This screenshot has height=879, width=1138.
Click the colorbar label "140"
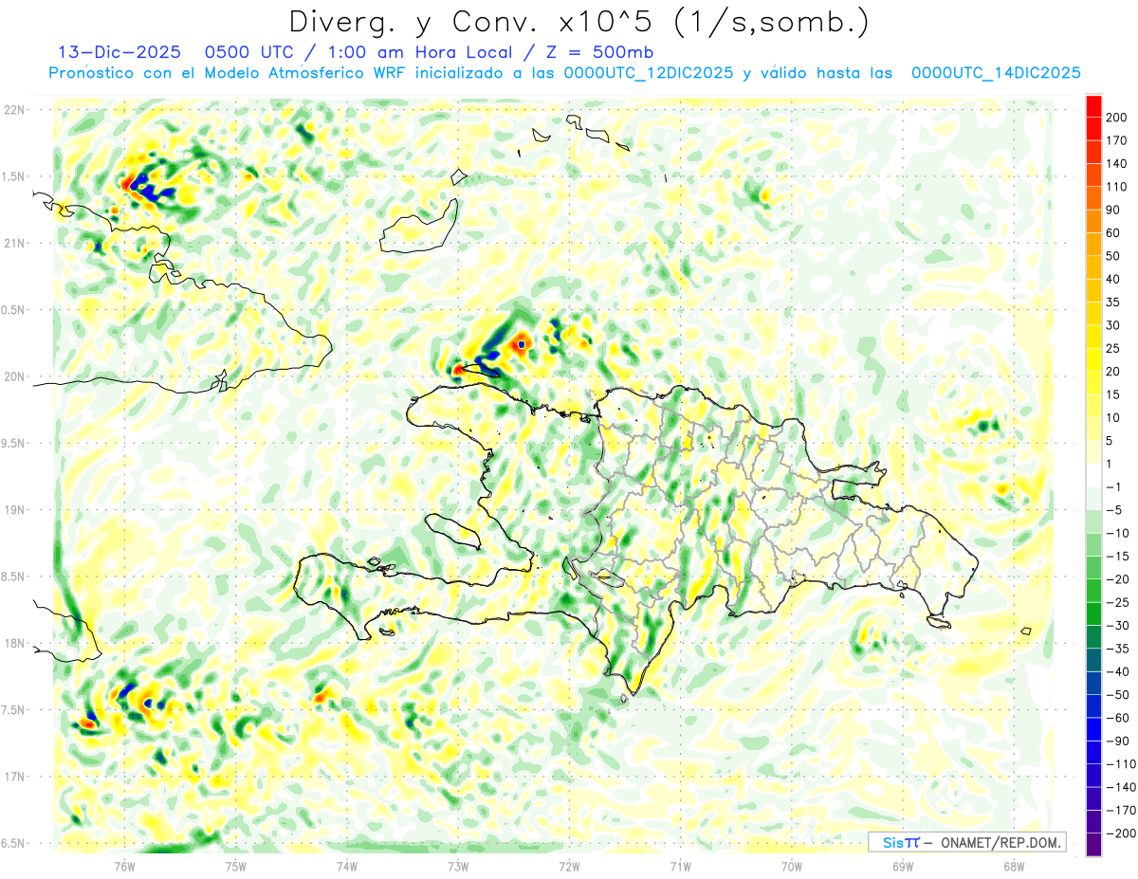[x=1117, y=164]
